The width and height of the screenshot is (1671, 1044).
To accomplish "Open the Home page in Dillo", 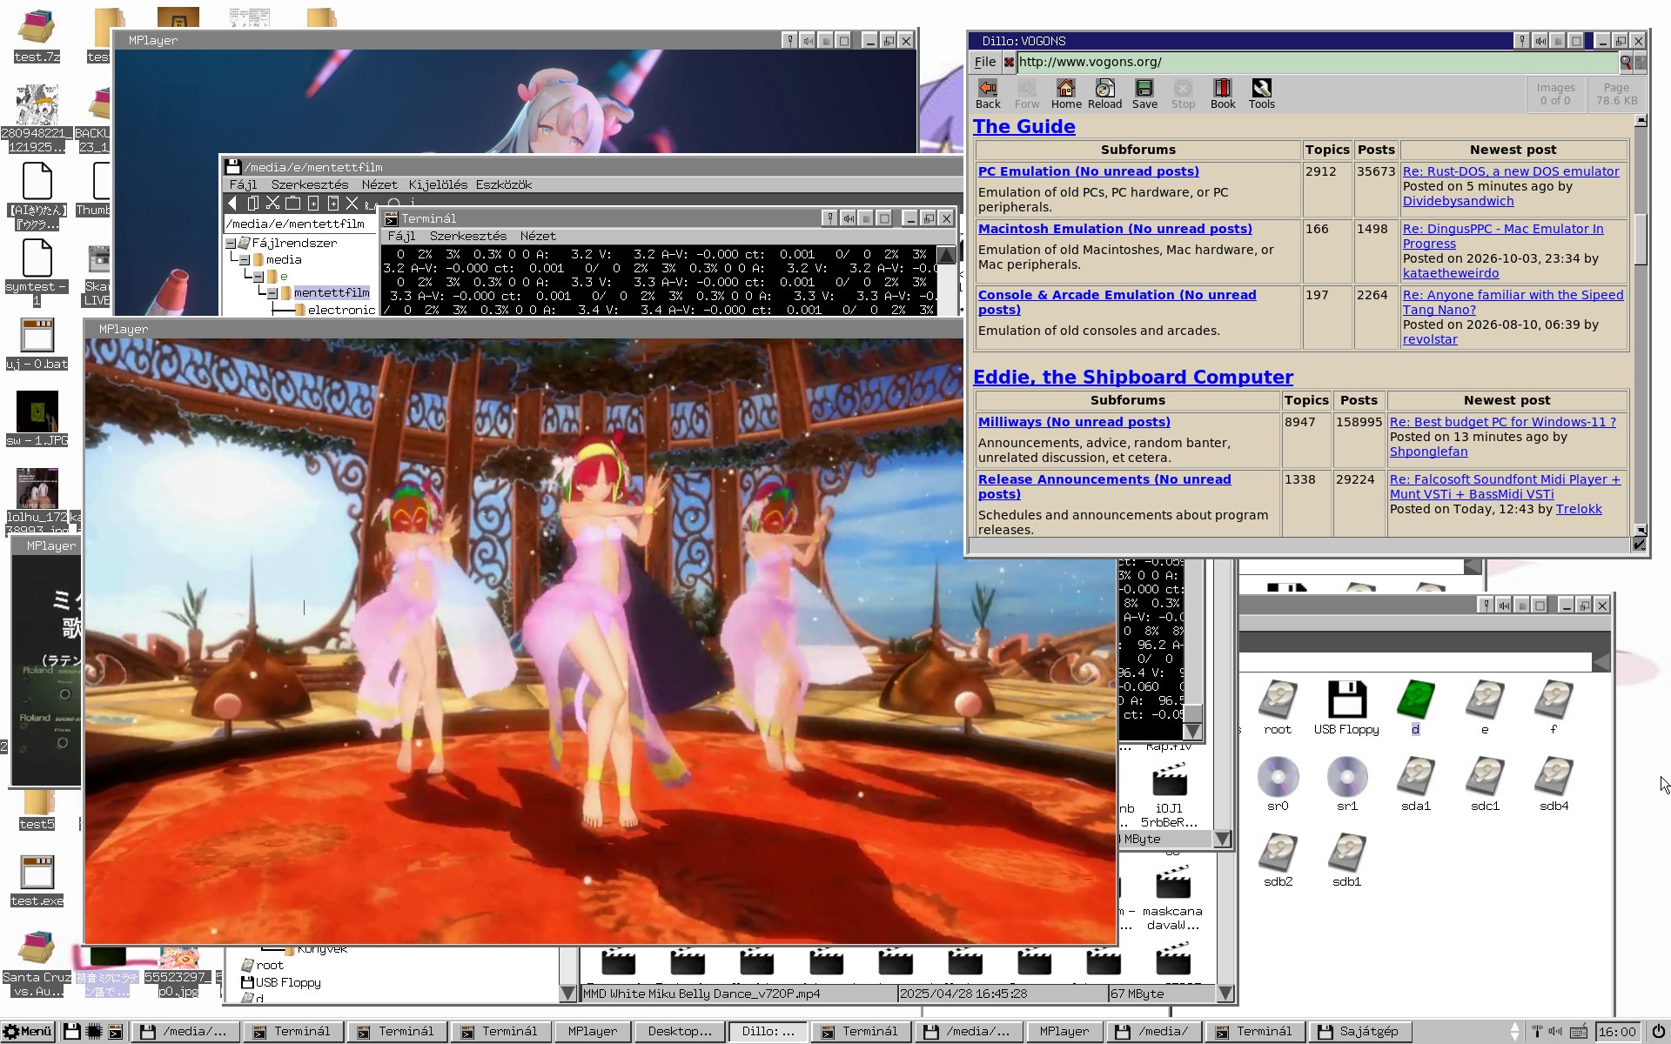I will (x=1066, y=94).
